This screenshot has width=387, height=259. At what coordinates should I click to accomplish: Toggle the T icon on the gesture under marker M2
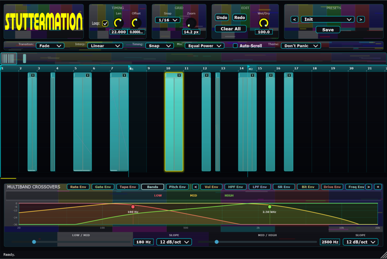click(x=253, y=75)
